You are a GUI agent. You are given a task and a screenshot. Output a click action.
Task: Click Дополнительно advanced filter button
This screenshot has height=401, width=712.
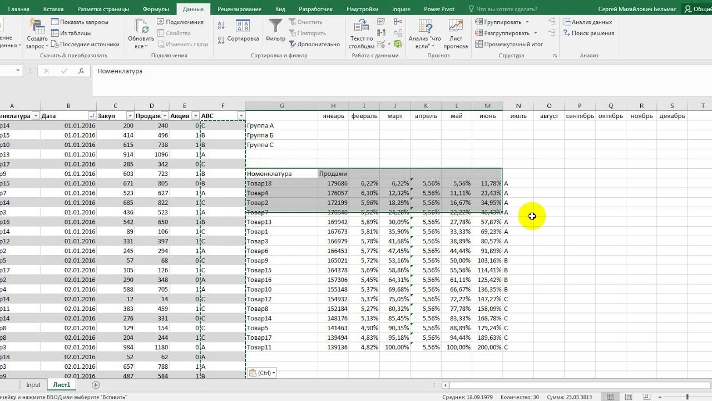point(314,44)
